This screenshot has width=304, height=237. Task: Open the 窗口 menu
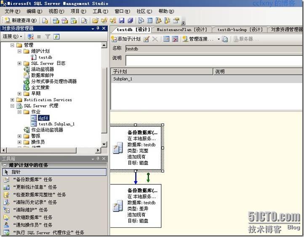(x=123, y=11)
